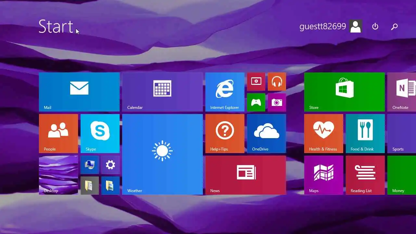Launch the News tile
The height and width of the screenshot is (234, 416).
(246, 175)
